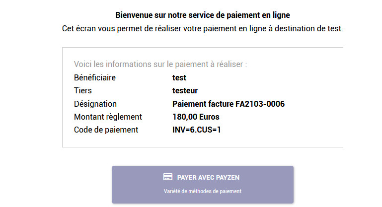The image size is (382, 207).
Task: Click the beneficiary value 'test'
Action: pos(179,77)
